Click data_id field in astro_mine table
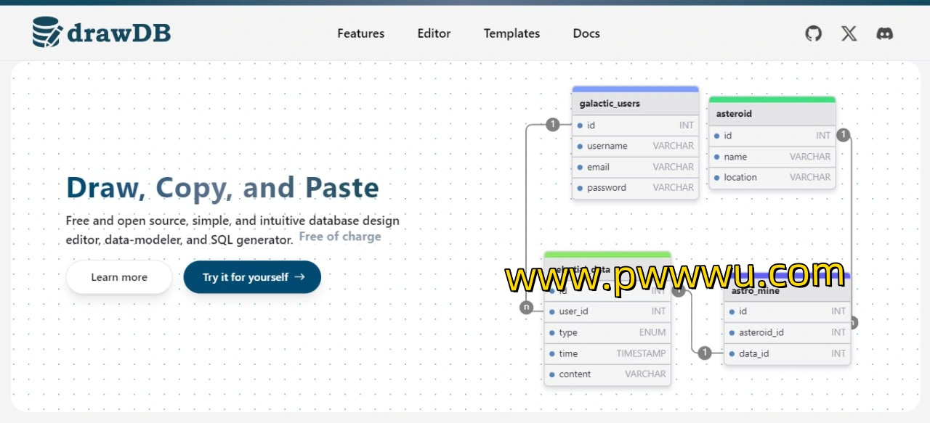Screen dimensions: 930x423 click(787, 353)
